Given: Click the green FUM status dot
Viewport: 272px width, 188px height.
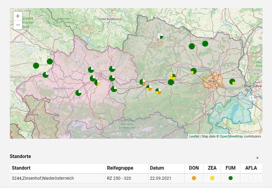Looking at the screenshot, I should click(230, 178).
